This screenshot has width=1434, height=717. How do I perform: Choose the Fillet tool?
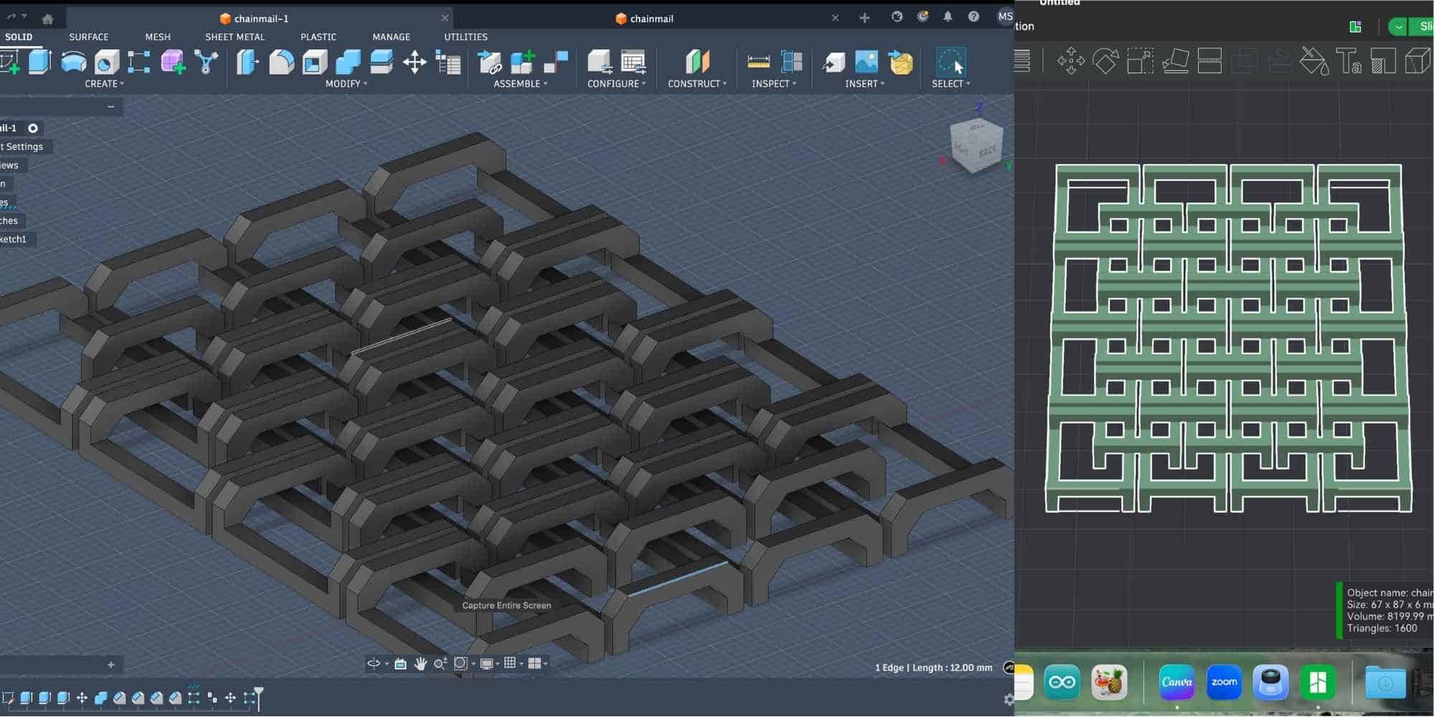click(281, 62)
